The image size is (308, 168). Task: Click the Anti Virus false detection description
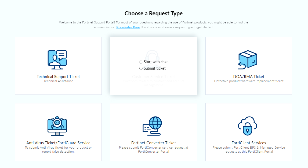point(58,150)
